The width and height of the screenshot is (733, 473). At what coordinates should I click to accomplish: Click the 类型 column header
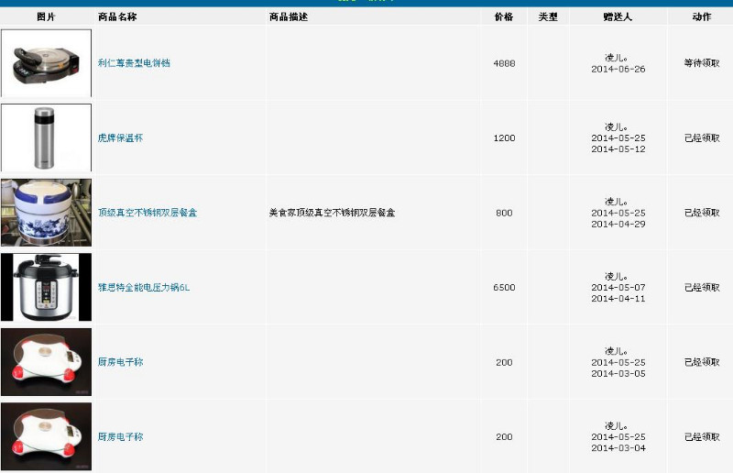[548, 16]
